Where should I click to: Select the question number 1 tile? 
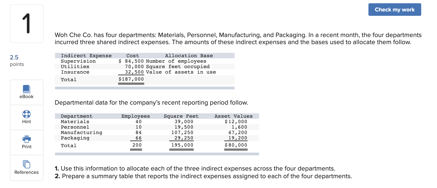click(x=26, y=23)
